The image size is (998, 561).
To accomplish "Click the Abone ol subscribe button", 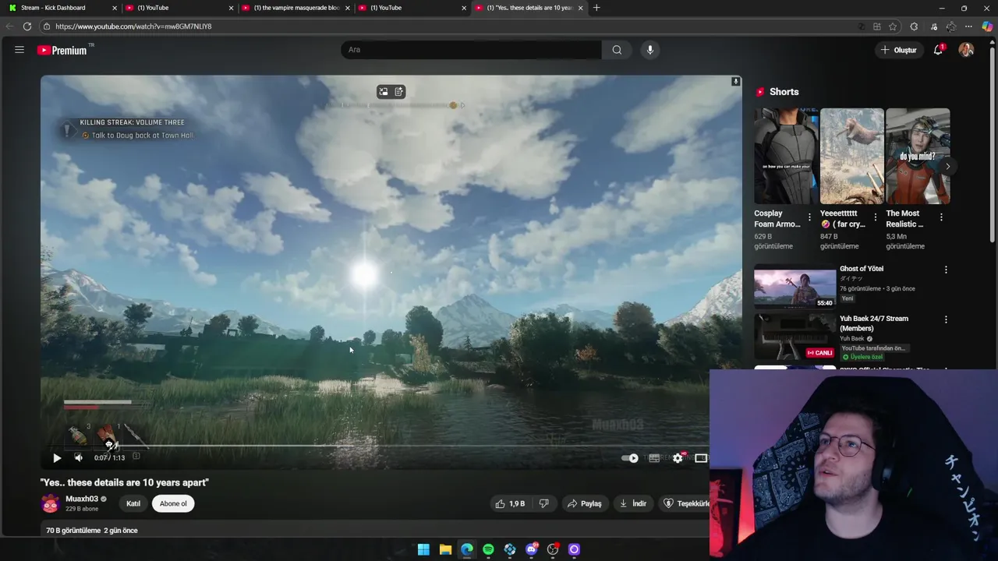I will click(x=173, y=503).
